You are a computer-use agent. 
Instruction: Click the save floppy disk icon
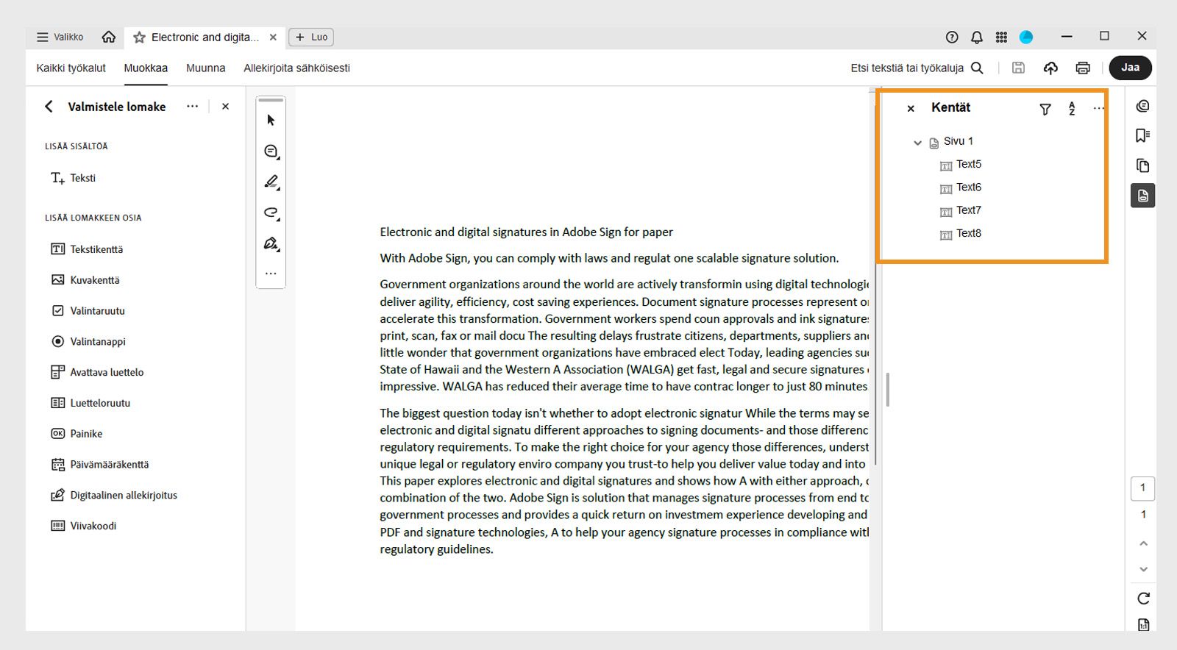[x=1018, y=68]
